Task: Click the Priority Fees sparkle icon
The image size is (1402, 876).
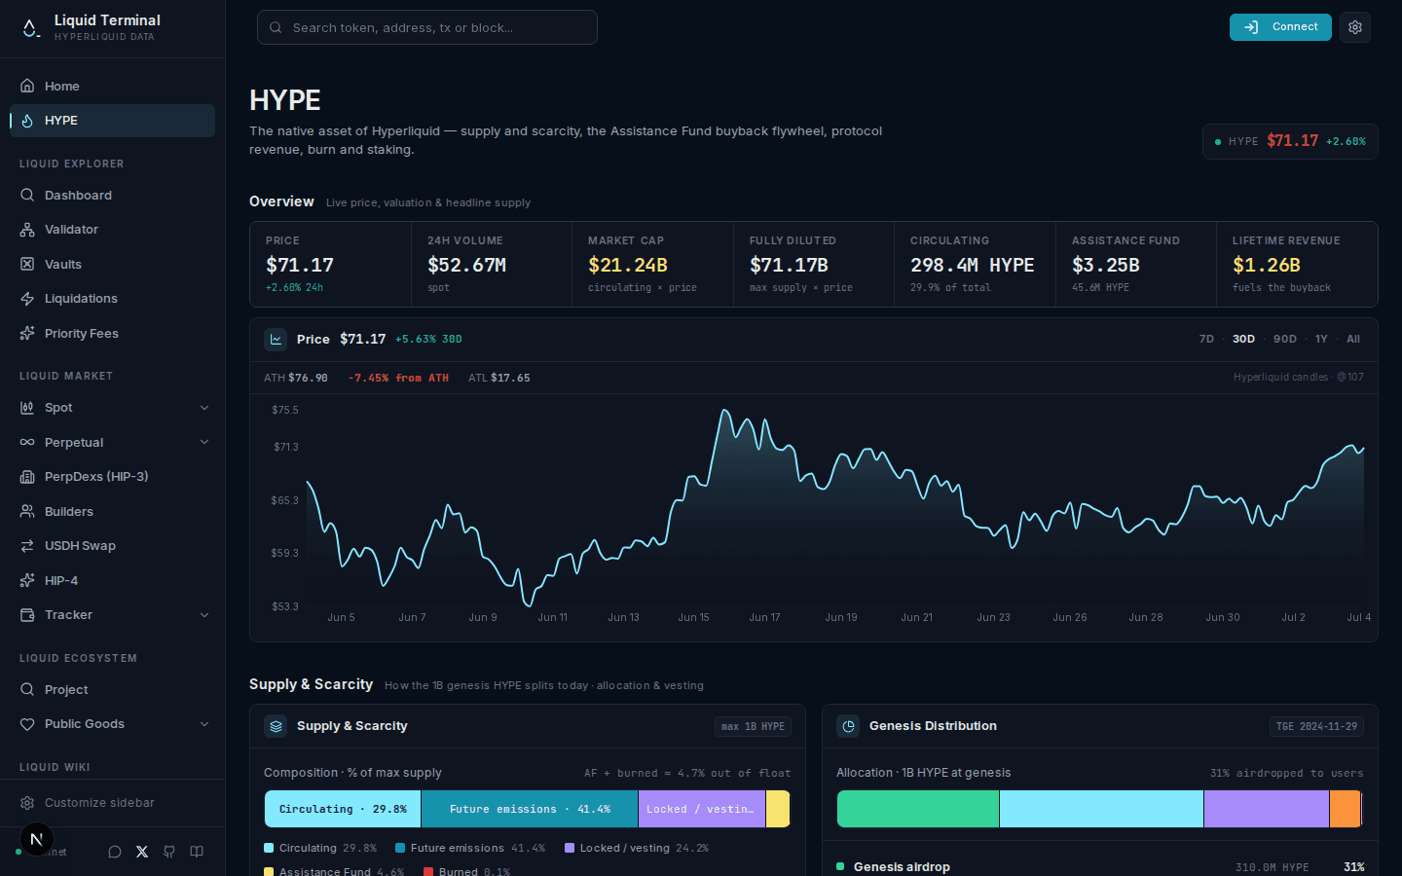Action: 27,333
